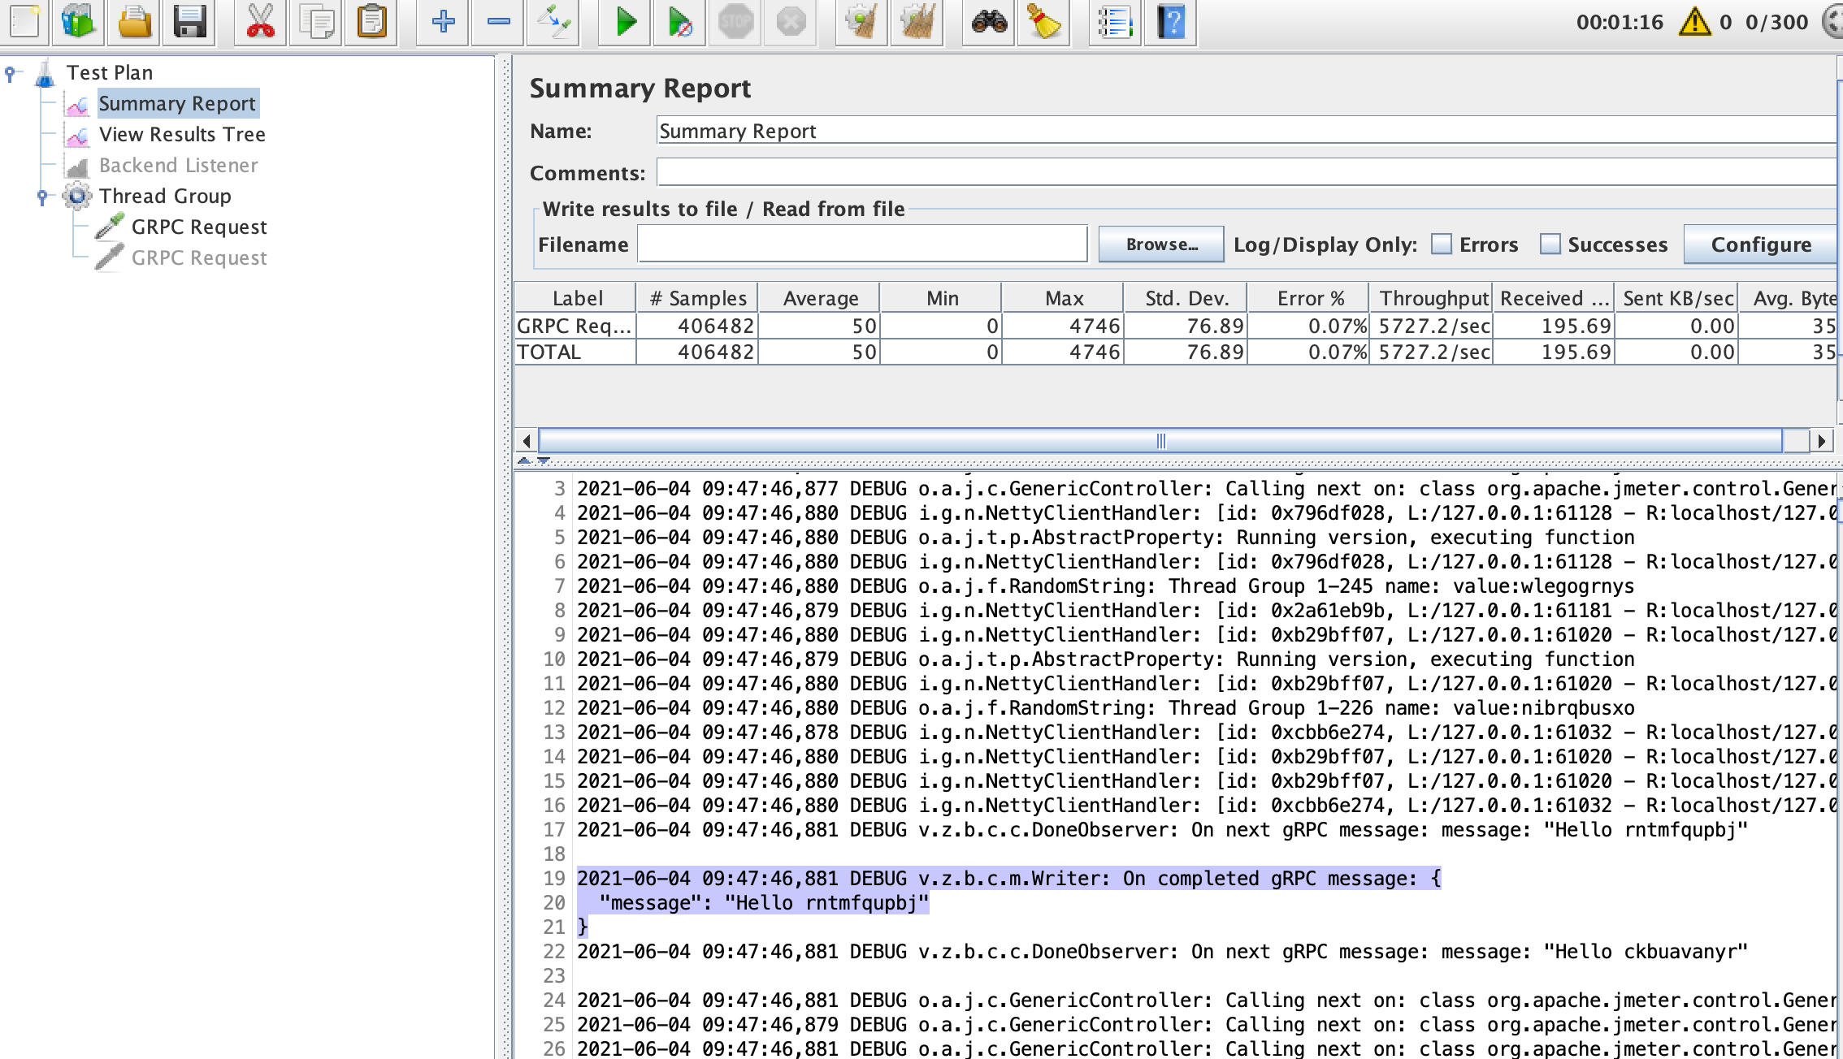Cut the selected tree element
Viewport: 1843px width, 1059px height.
point(262,22)
